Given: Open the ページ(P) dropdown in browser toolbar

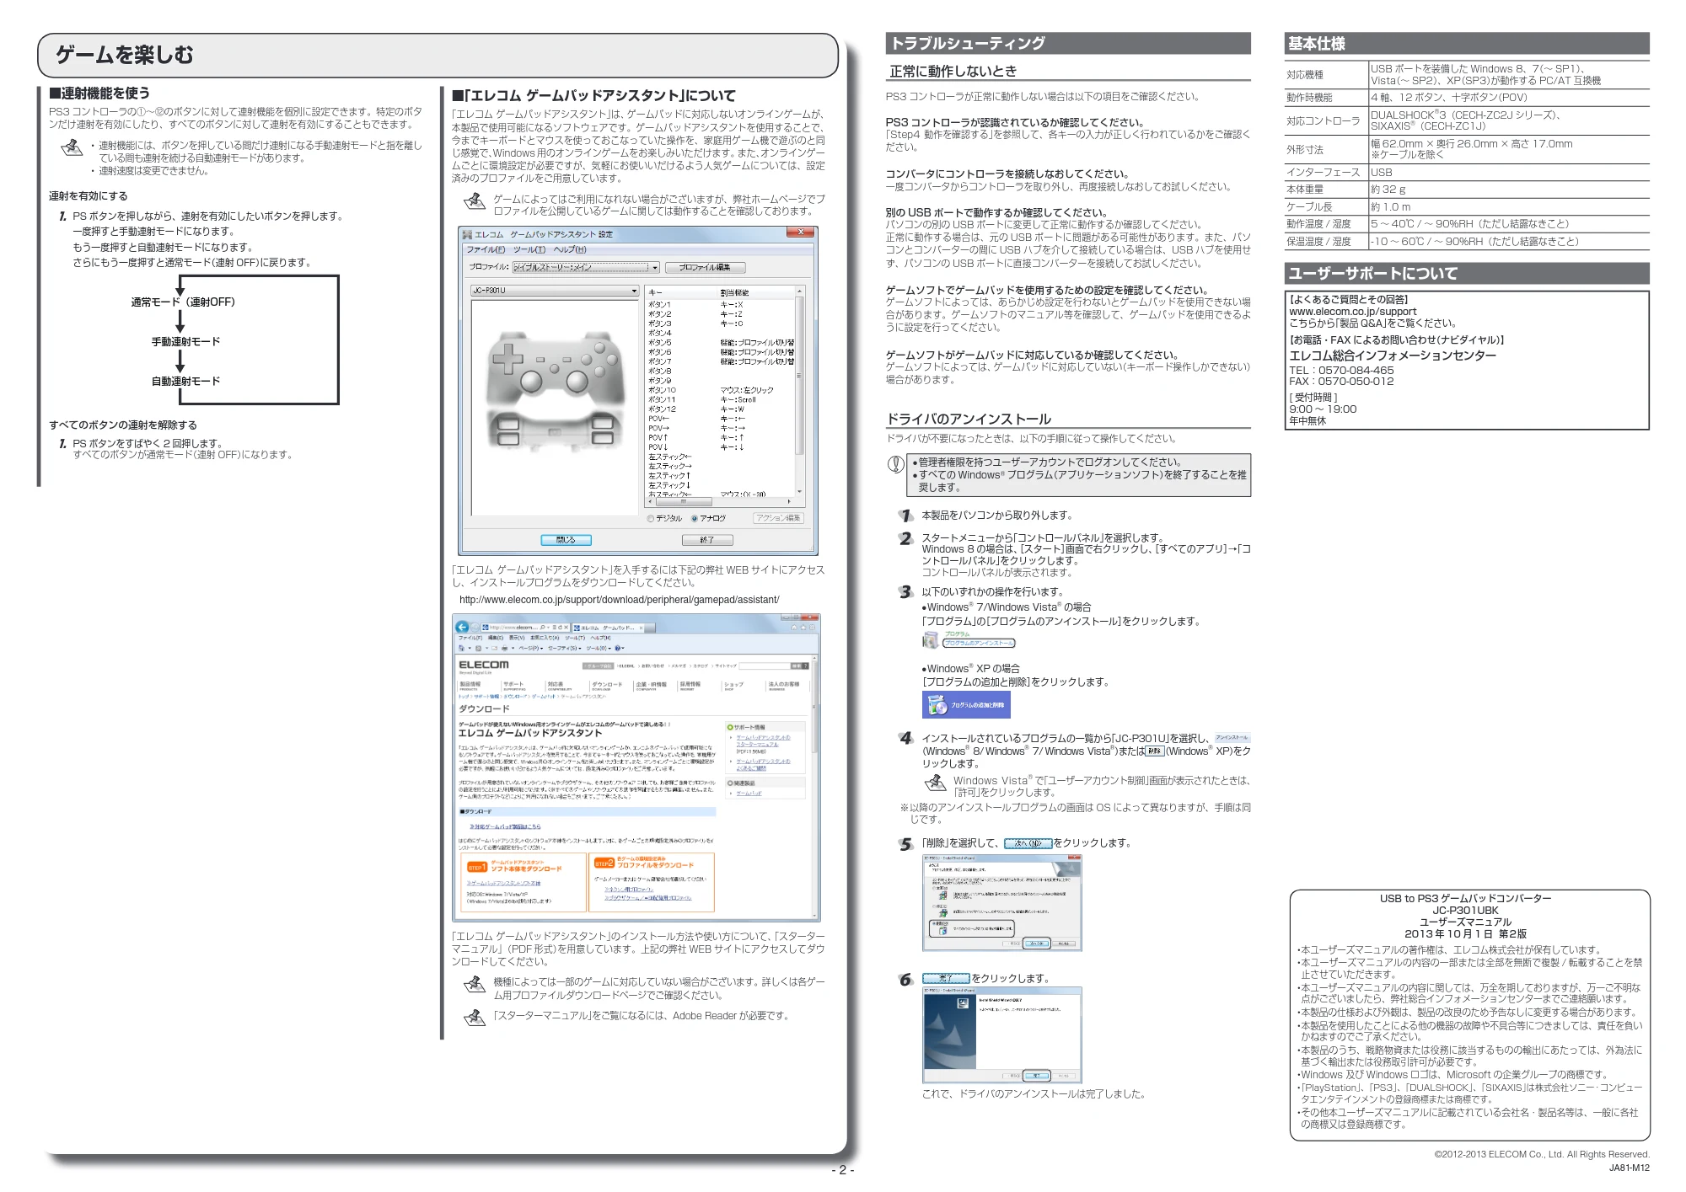Looking at the screenshot, I should coord(529,648).
